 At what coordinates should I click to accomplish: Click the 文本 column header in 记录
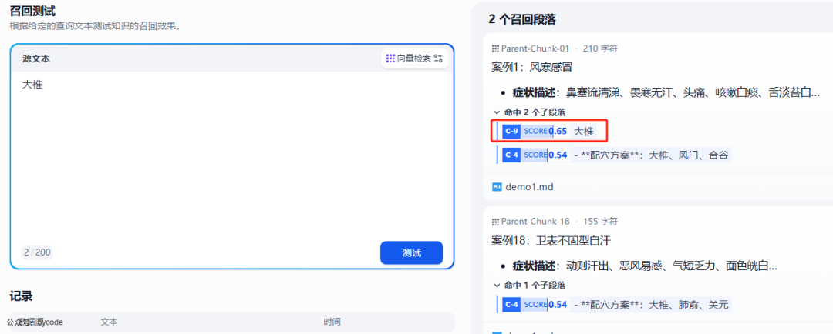point(109,322)
